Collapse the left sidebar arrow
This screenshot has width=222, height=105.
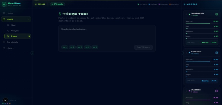point(32,53)
